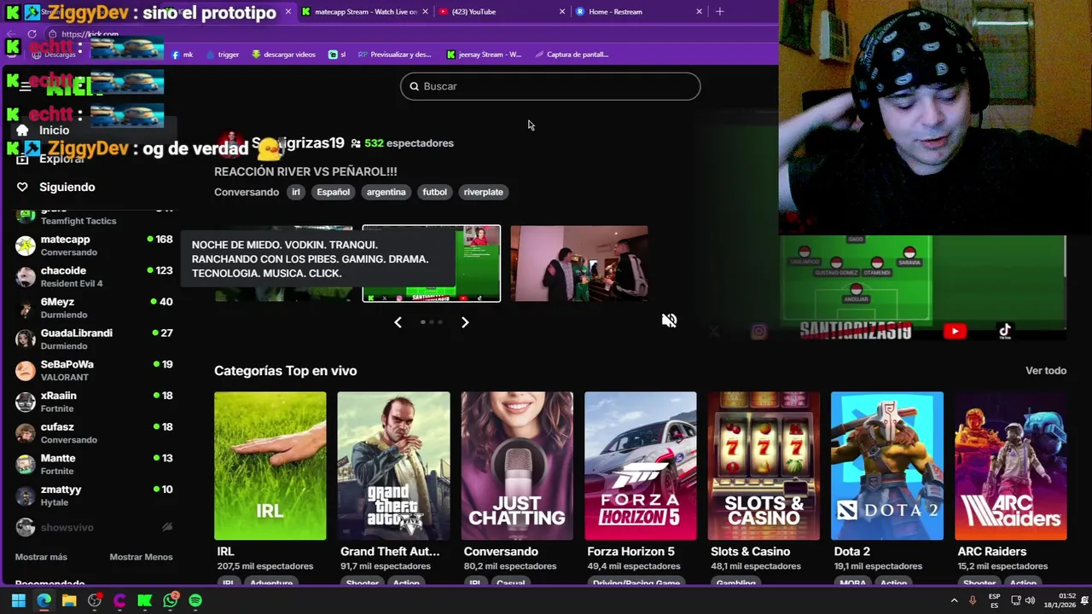1092x614 pixels.
Task: Open Mantte channel in sidebar
Action: [x=94, y=464]
